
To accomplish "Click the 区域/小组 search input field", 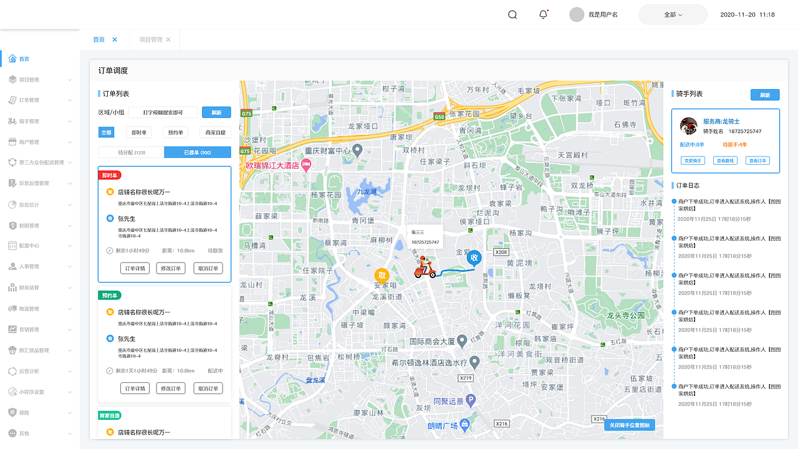I will 163,112.
